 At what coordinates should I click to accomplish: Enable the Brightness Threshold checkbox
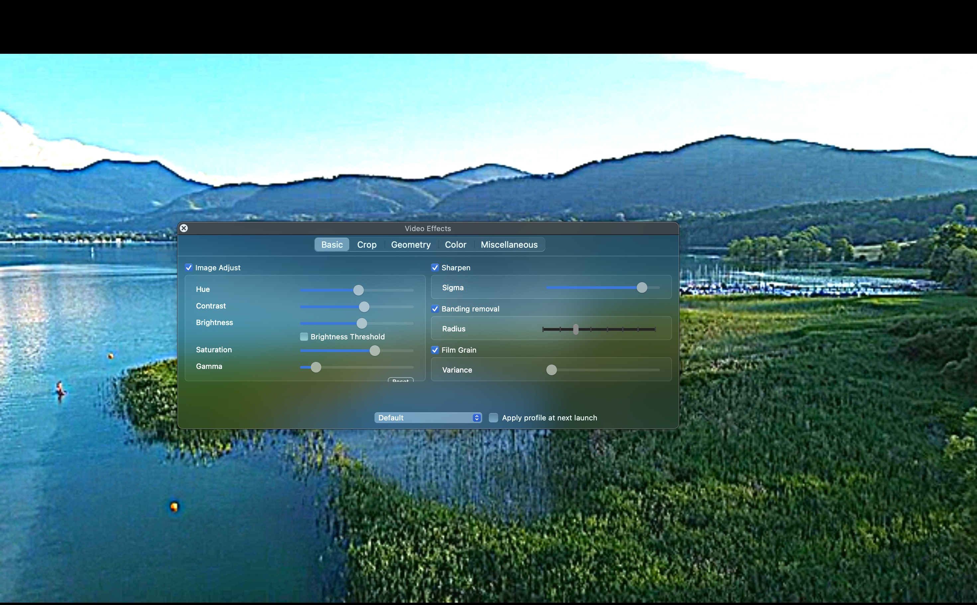tap(304, 336)
